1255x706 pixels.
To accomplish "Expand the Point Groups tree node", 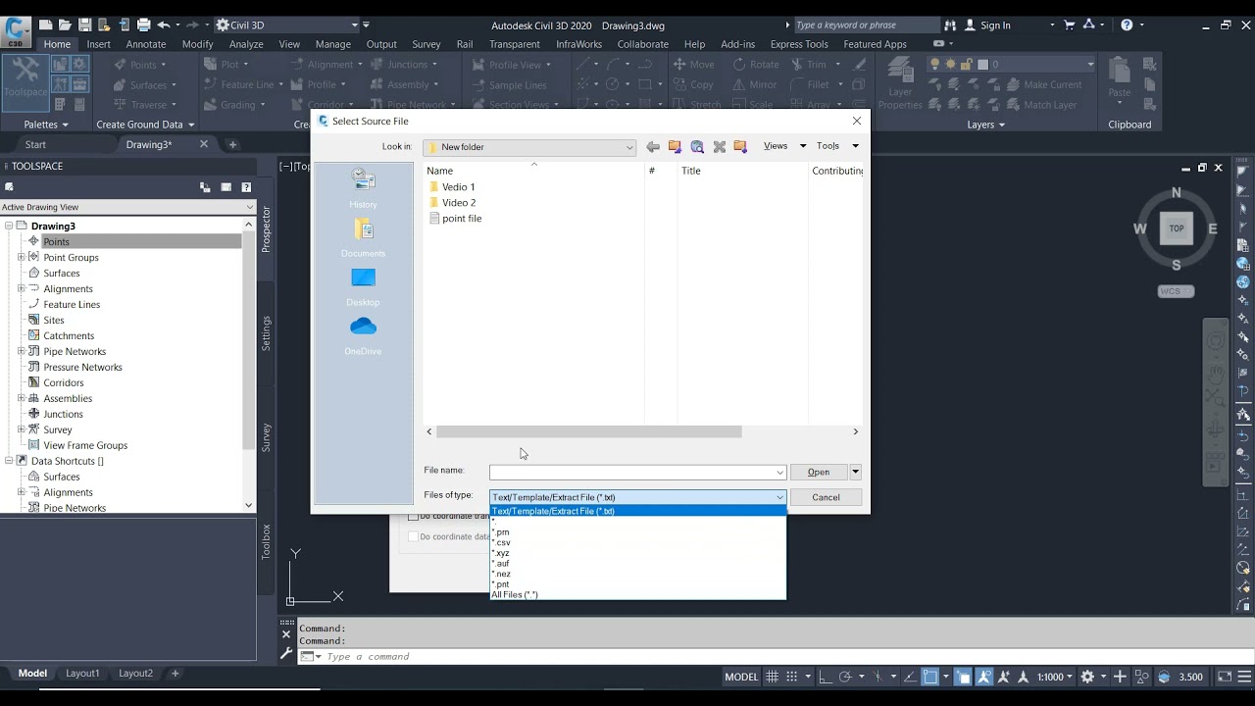I will tap(22, 257).
